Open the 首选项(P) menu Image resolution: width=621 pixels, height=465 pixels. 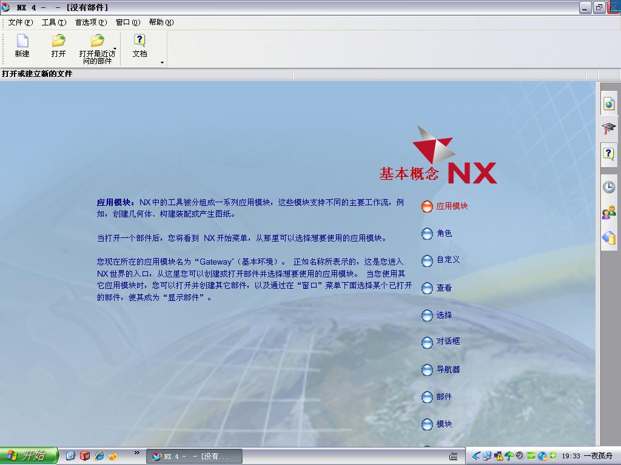tap(91, 22)
